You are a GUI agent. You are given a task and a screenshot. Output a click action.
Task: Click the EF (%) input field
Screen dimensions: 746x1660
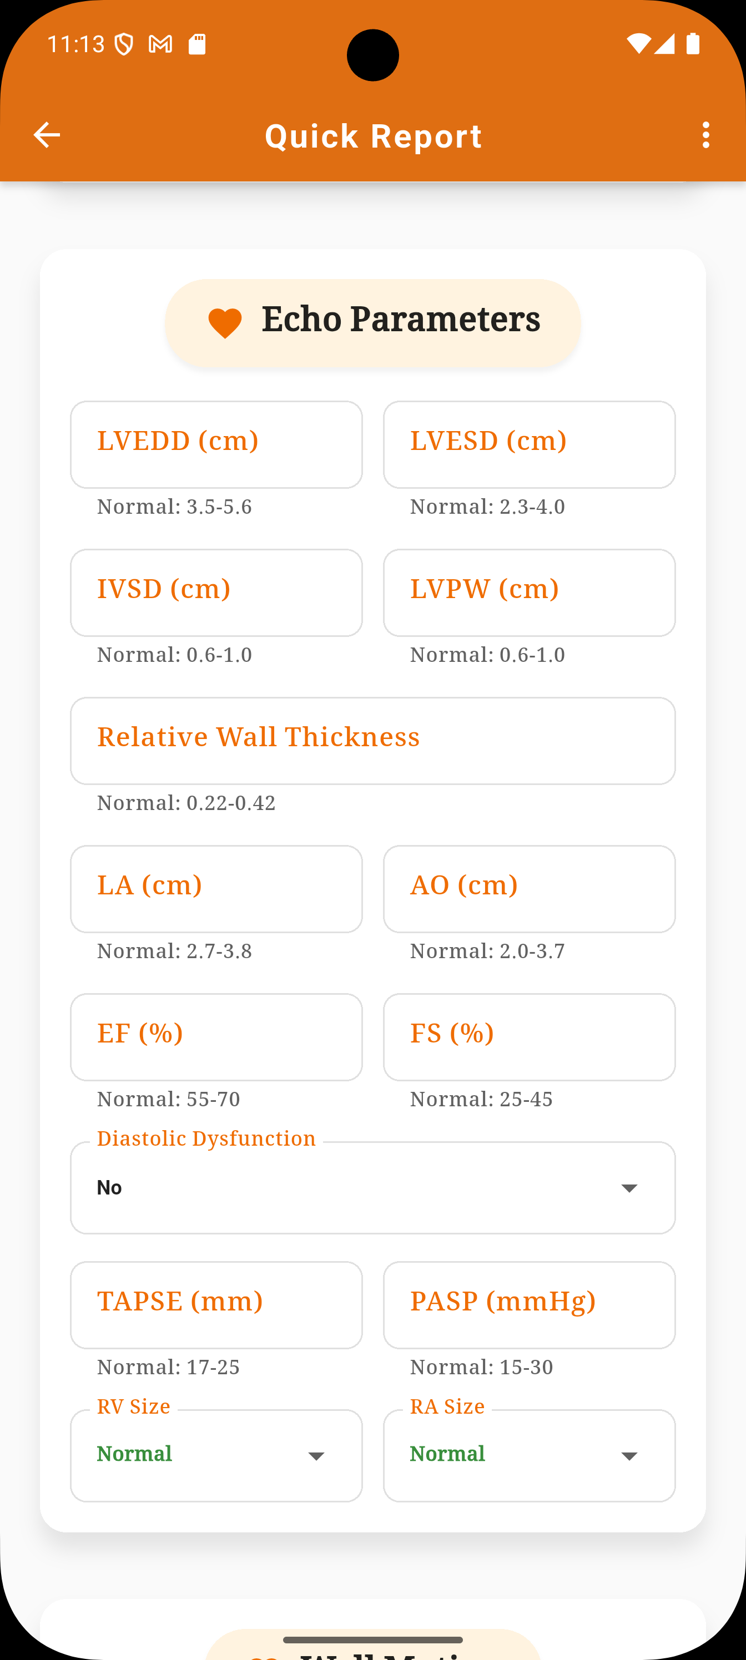216,1037
